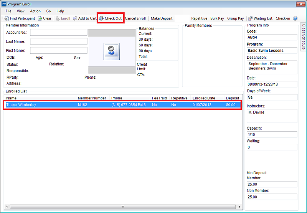The width and height of the screenshot is (307, 213).
Task: Click the Date field 09/09/13-12/23/13
Action: pos(272,84)
